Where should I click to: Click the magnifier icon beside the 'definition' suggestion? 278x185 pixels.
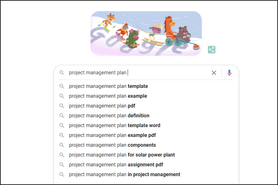[62, 116]
